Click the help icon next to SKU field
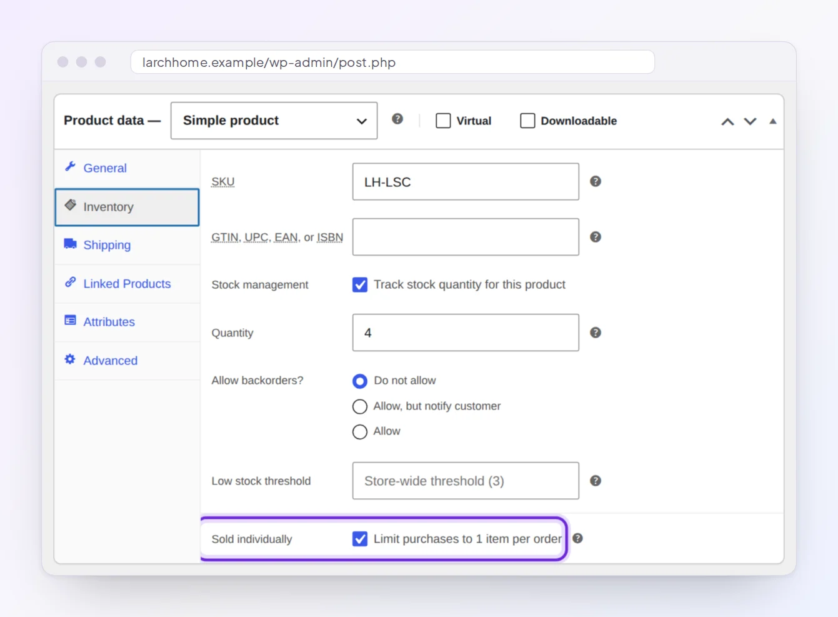838x617 pixels. pos(596,181)
